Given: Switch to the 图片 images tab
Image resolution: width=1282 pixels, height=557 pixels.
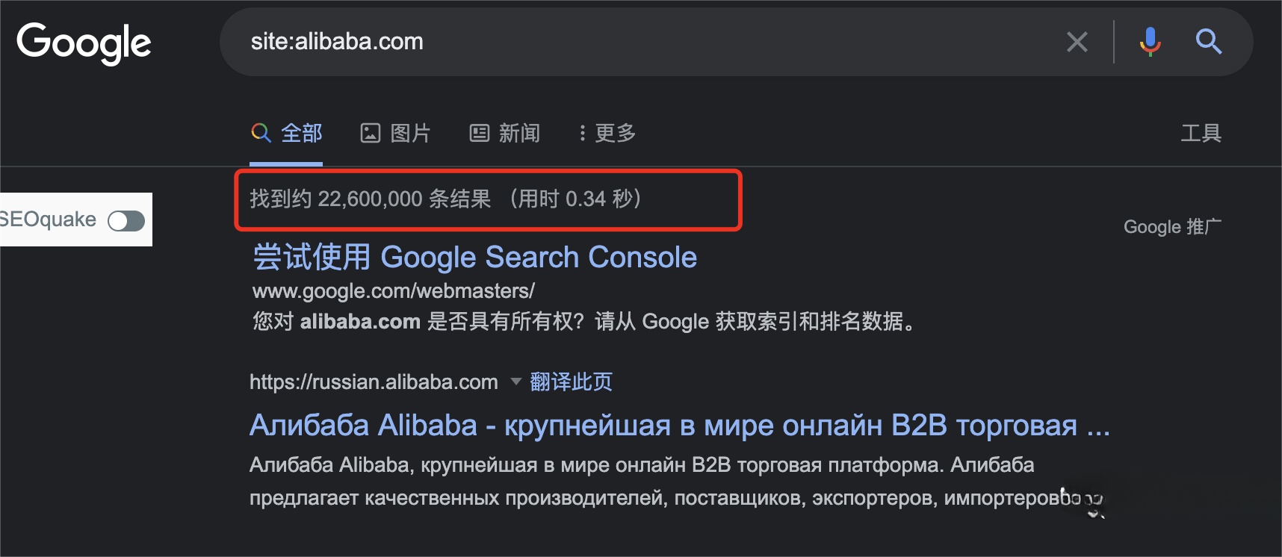Looking at the screenshot, I should pos(395,133).
